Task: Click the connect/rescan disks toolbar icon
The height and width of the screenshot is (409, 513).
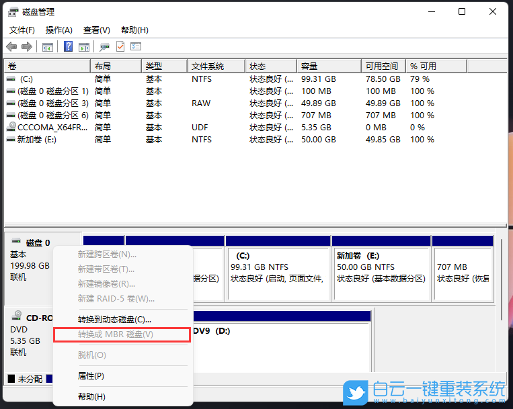Action: click(104, 47)
